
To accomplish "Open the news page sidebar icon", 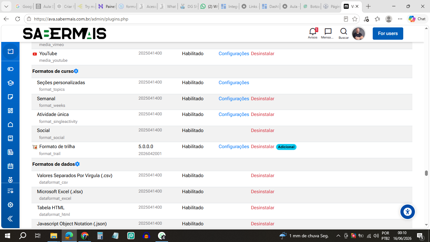I will coord(10,152).
